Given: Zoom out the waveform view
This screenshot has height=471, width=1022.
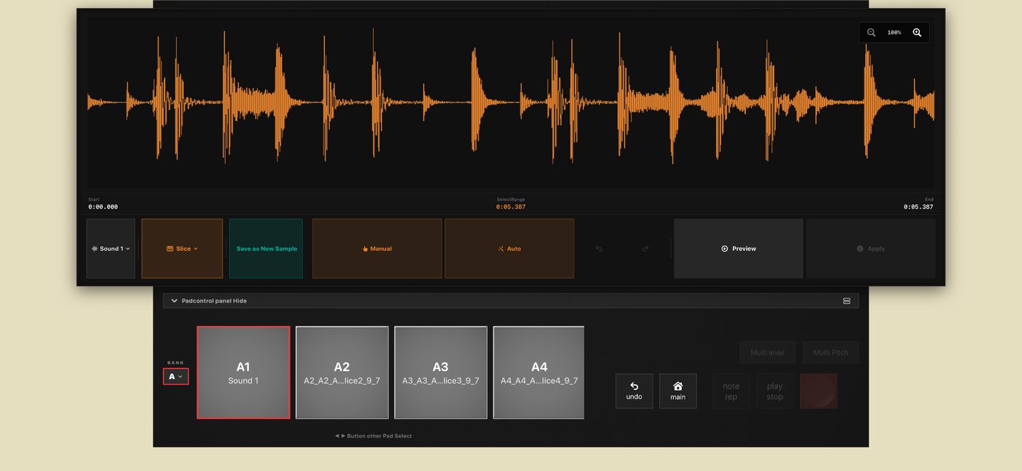Looking at the screenshot, I should pyautogui.click(x=871, y=33).
